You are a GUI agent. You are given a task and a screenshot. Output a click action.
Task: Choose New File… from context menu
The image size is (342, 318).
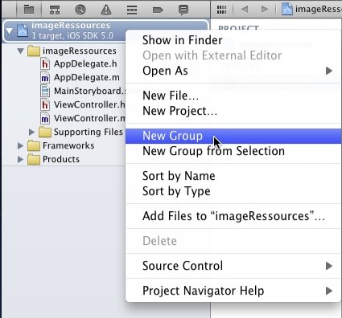click(x=233, y=96)
